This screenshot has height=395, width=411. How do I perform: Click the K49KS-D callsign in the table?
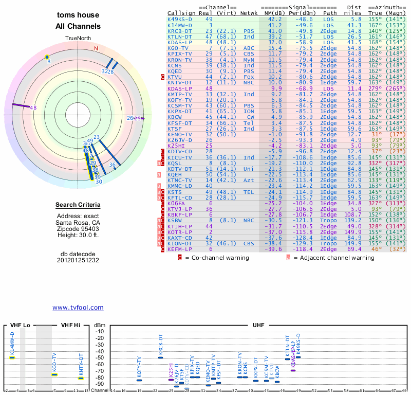(x=180, y=19)
